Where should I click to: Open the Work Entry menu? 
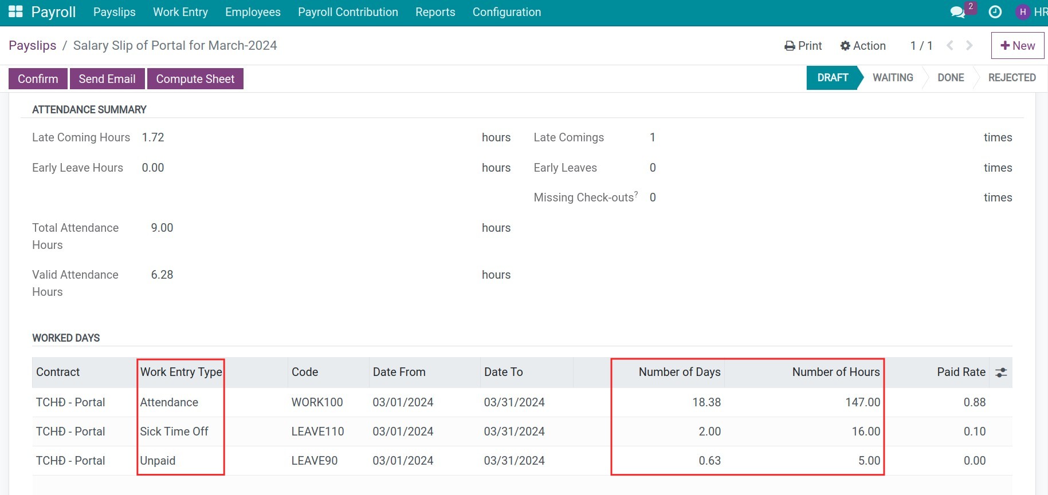coord(180,12)
